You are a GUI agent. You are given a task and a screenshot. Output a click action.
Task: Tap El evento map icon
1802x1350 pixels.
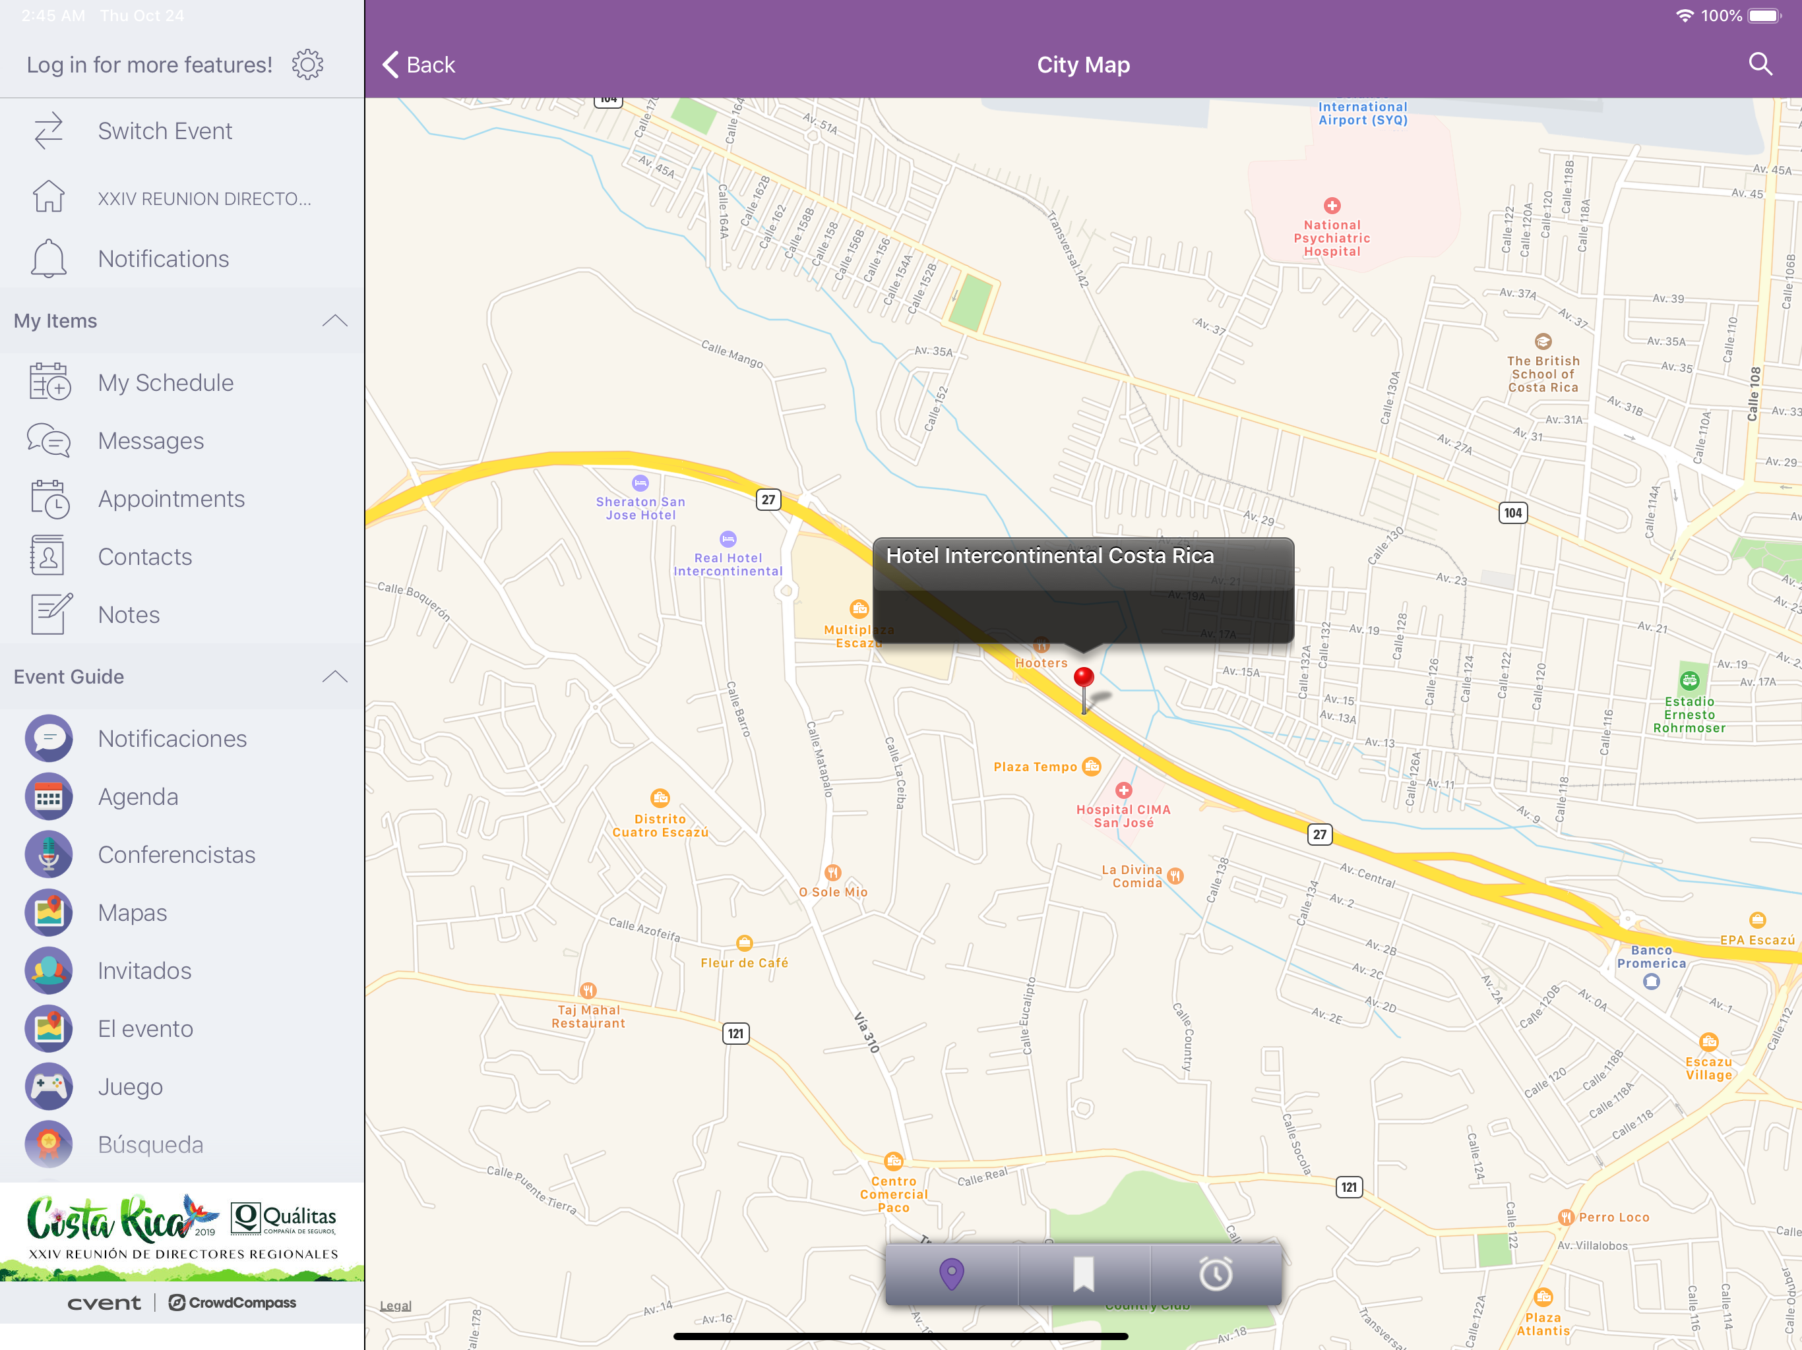[x=49, y=1028]
